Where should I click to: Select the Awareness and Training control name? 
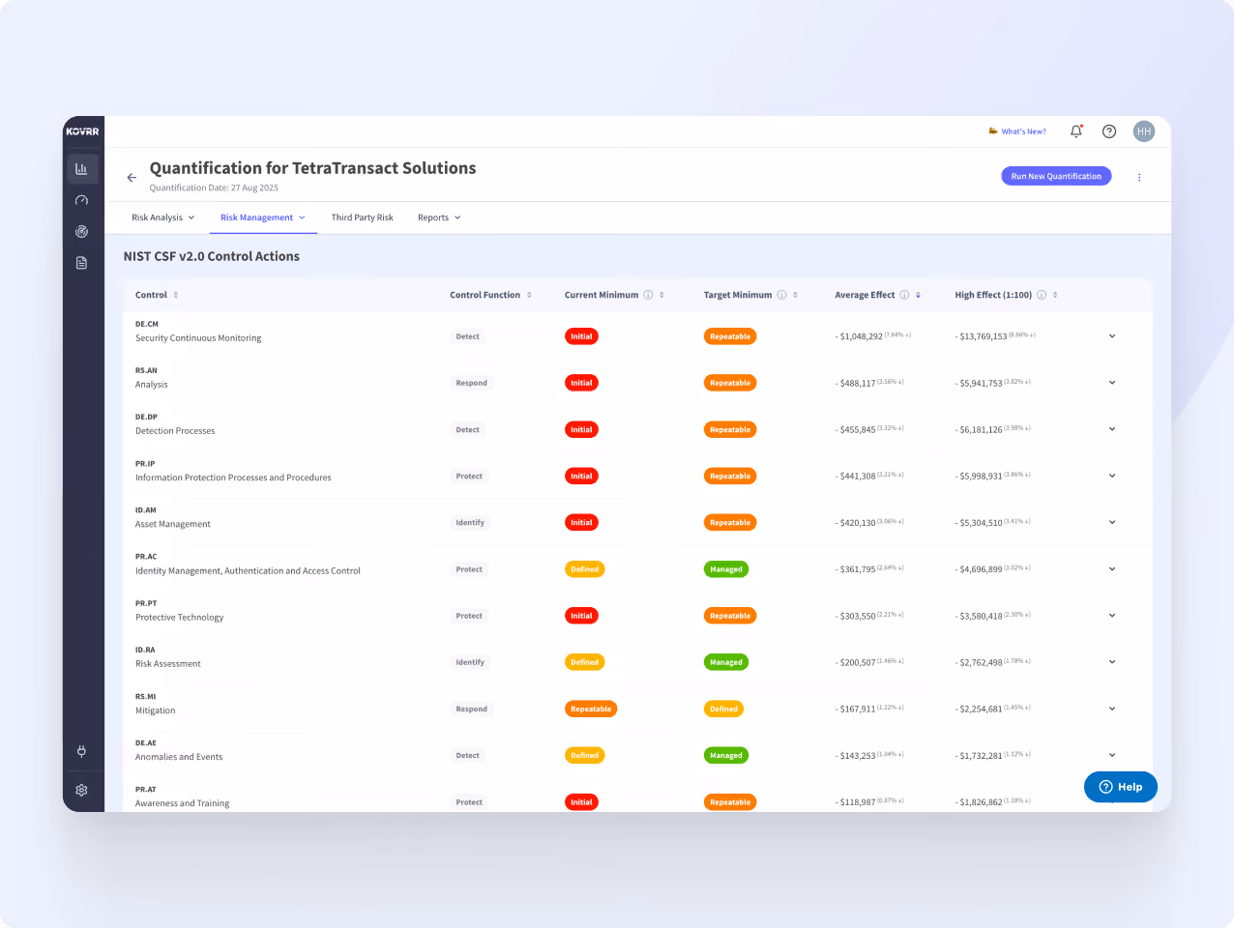(183, 803)
